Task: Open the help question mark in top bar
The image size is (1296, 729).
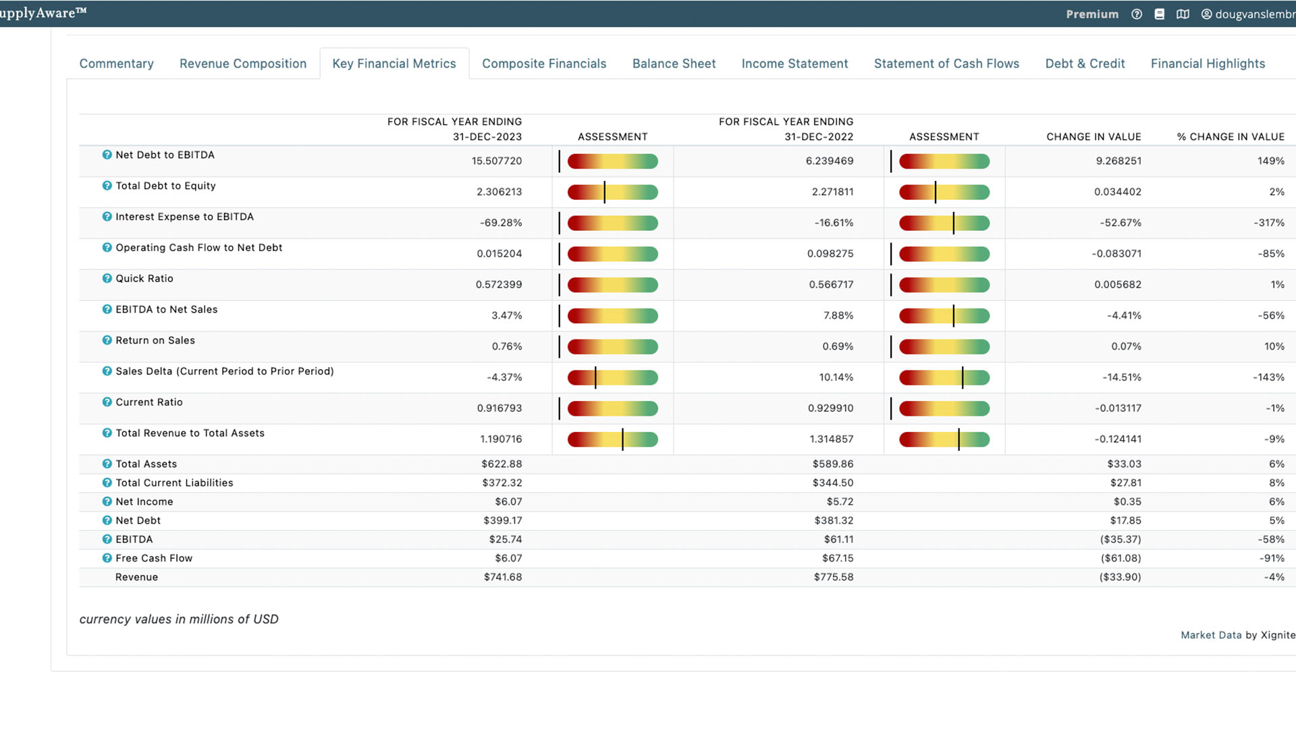Action: (x=1137, y=14)
